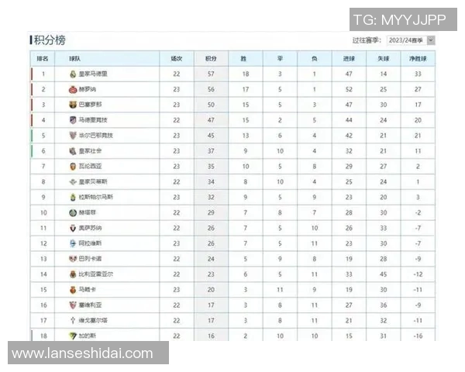The height and width of the screenshot is (372, 465).
Task: Click the Barcelona (巴塞罗那) crest icon
Action: point(72,105)
